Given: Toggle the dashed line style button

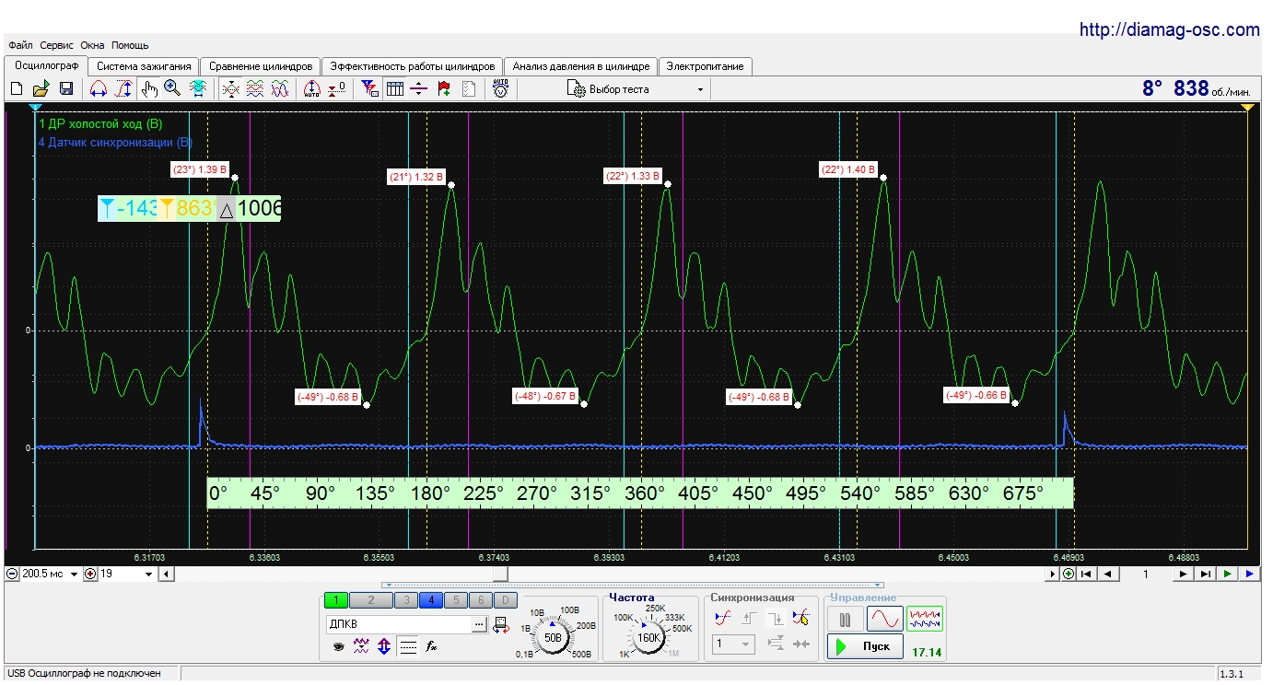Looking at the screenshot, I should [x=408, y=646].
